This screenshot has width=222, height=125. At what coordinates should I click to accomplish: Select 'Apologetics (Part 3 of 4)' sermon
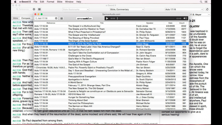click(111, 50)
